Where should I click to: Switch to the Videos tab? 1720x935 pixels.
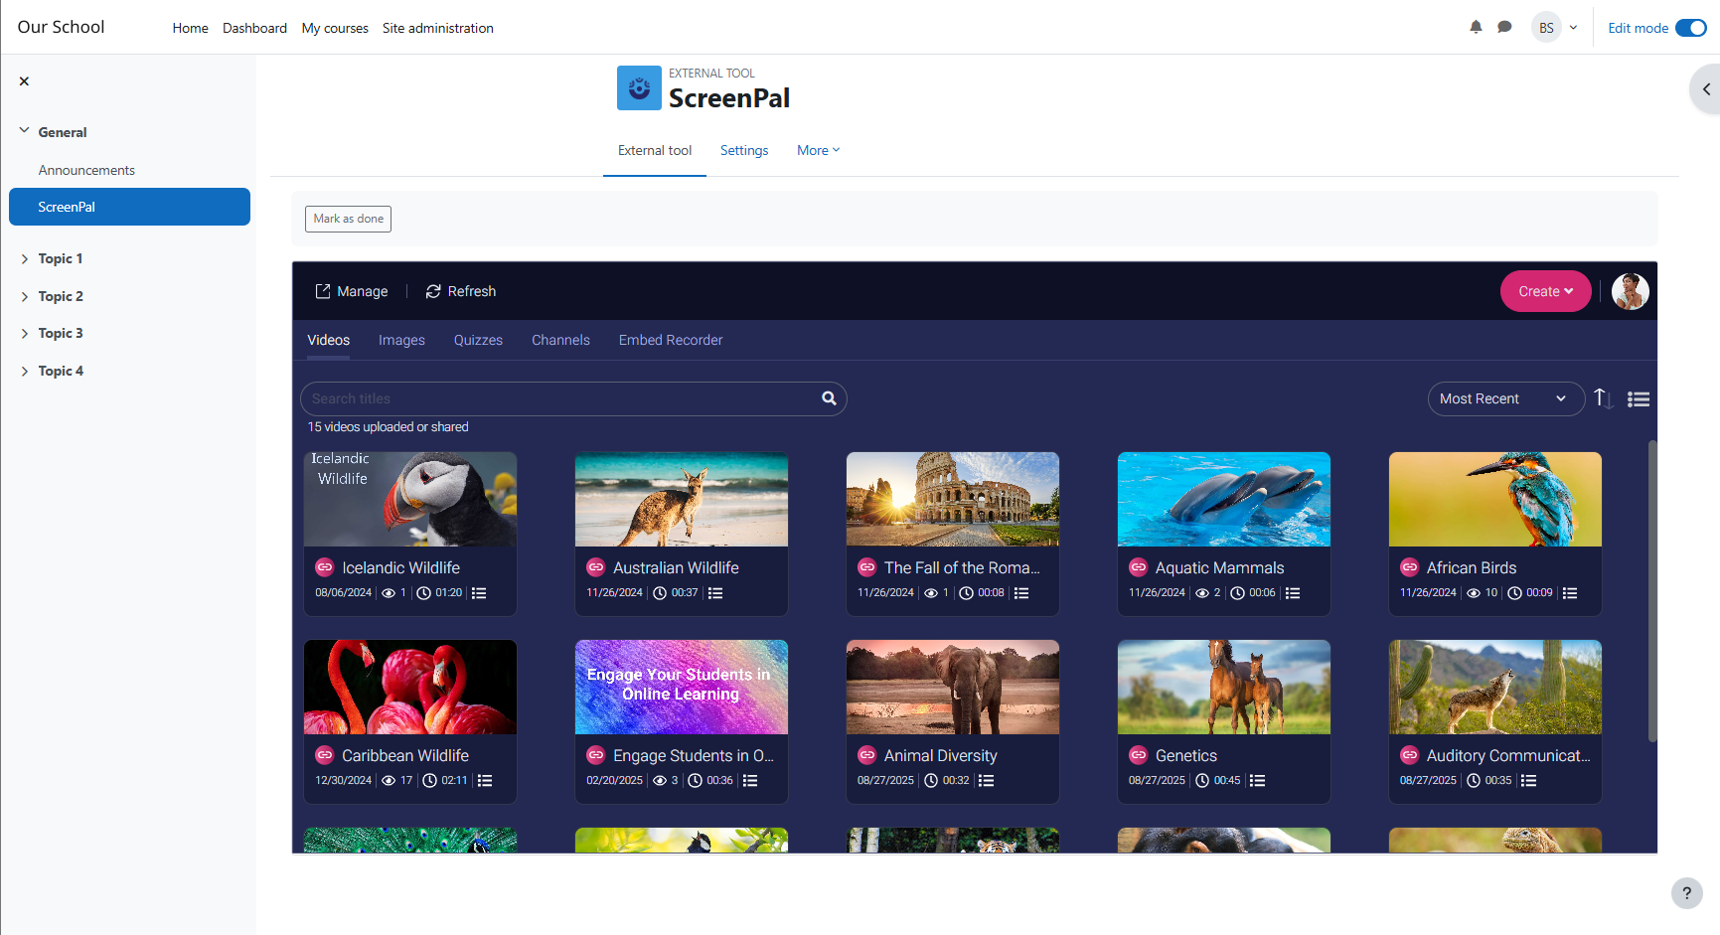coord(328,340)
